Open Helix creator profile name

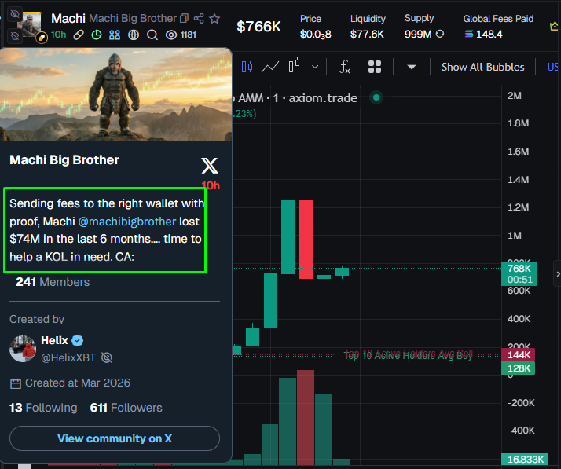coord(54,340)
